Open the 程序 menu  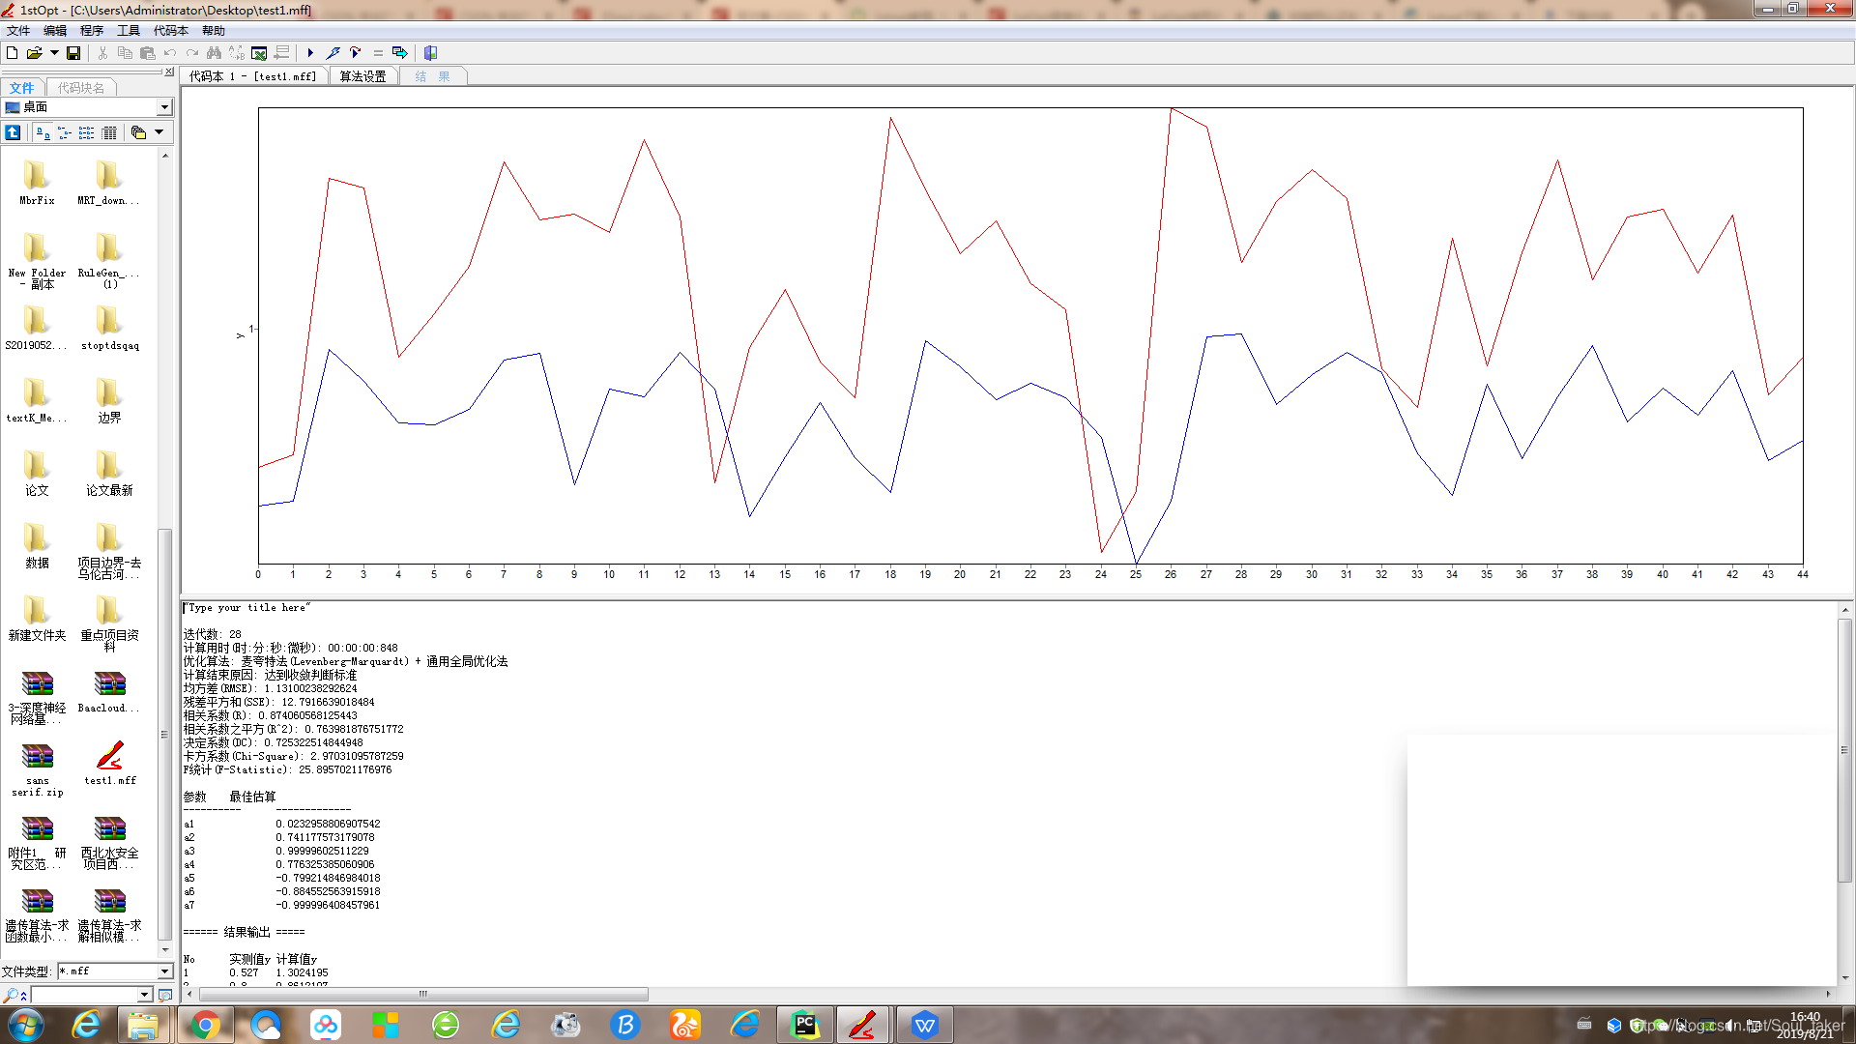(92, 31)
